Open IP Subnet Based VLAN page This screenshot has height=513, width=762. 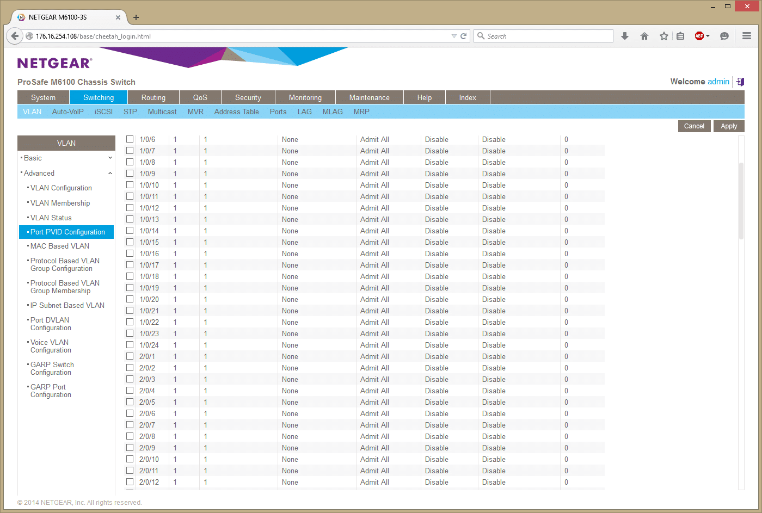pos(67,305)
